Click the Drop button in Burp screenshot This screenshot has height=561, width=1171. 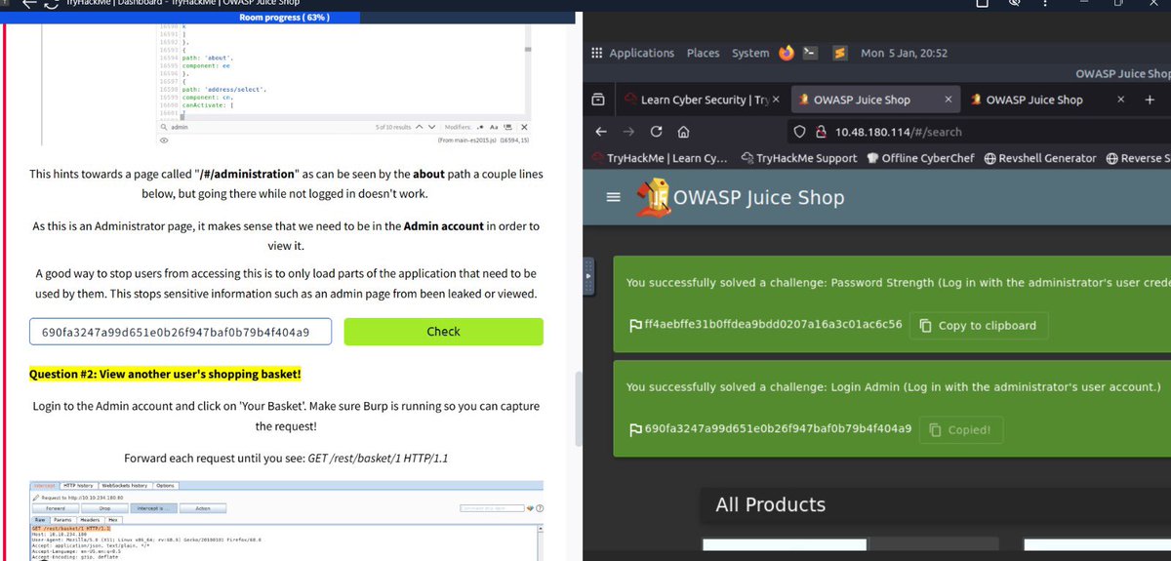click(x=104, y=507)
